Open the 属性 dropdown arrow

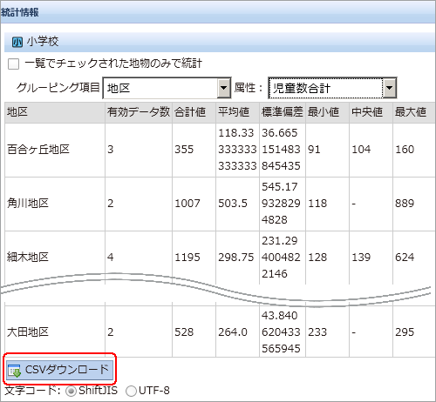(389, 88)
